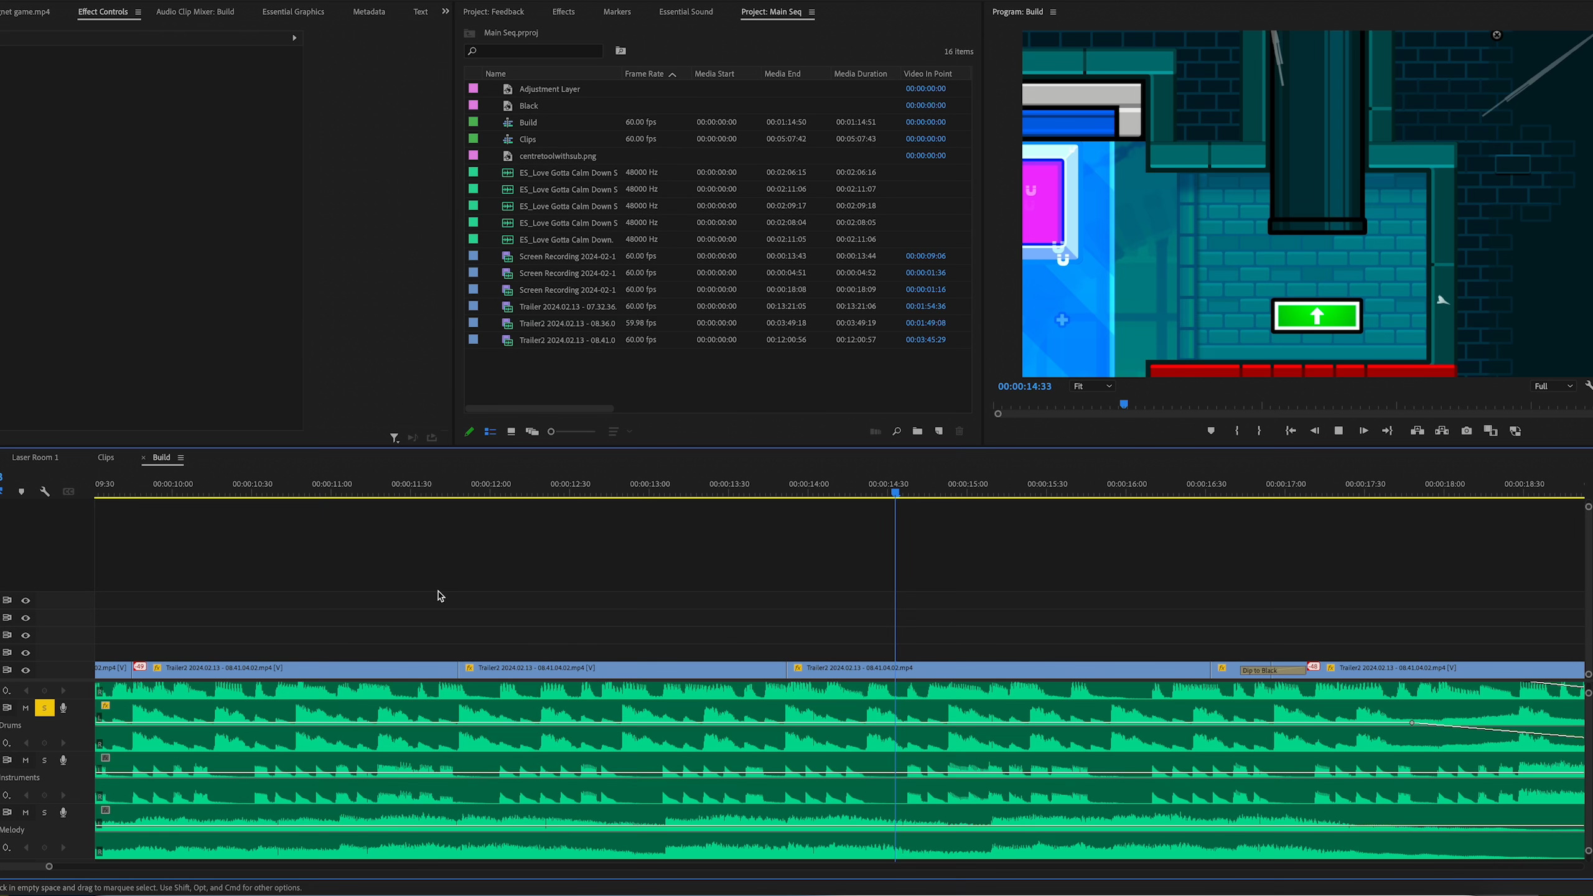This screenshot has width=1593, height=896.
Task: Toggle the topmost video track eye visibility
Action: pos(26,600)
